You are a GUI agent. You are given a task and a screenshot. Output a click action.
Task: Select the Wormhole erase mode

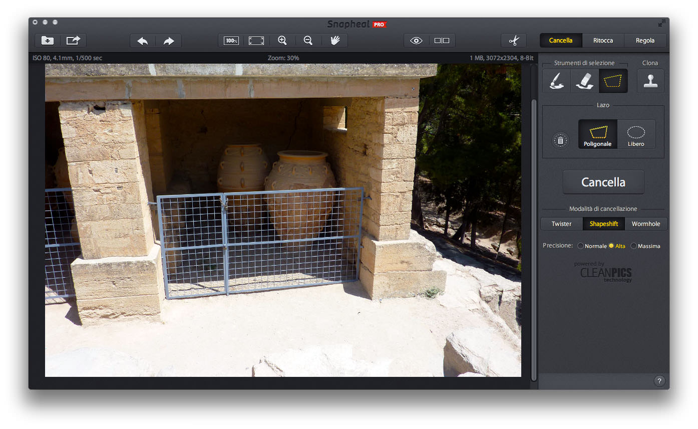pos(646,224)
